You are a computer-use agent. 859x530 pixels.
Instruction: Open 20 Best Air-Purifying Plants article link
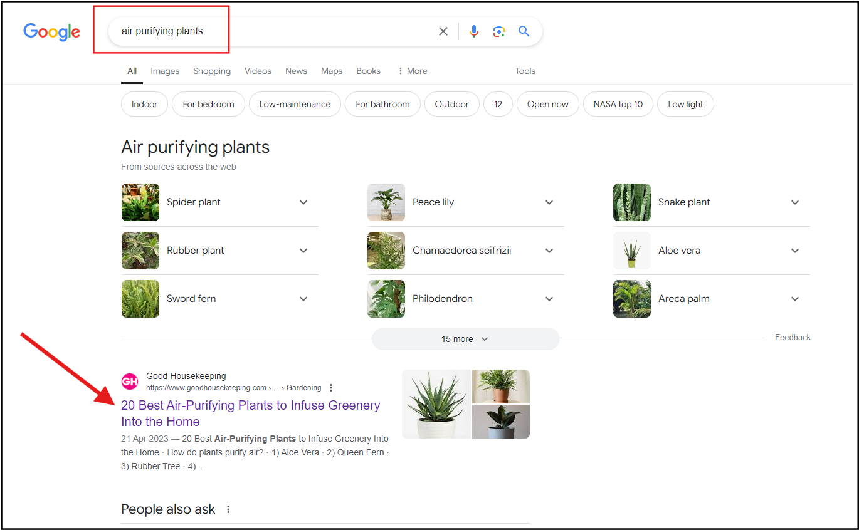[251, 413]
